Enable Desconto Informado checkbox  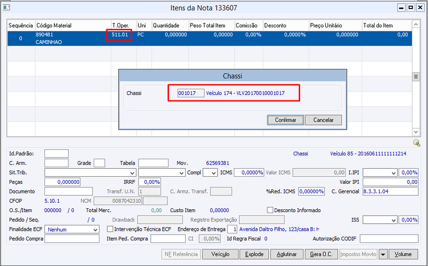270,210
